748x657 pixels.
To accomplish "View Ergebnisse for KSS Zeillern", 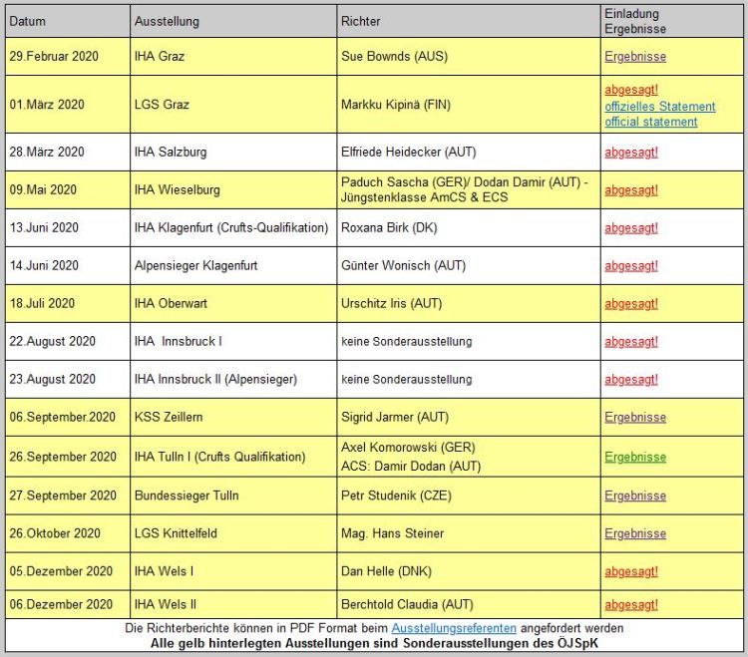I will (634, 418).
